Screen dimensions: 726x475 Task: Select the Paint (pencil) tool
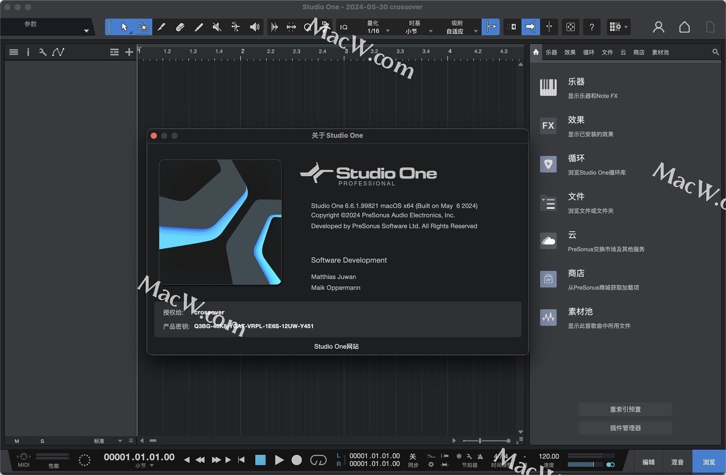[199, 27]
